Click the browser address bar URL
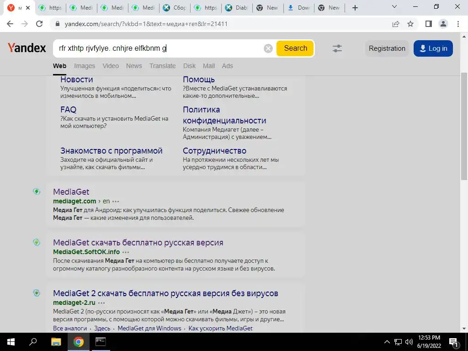 [146, 24]
